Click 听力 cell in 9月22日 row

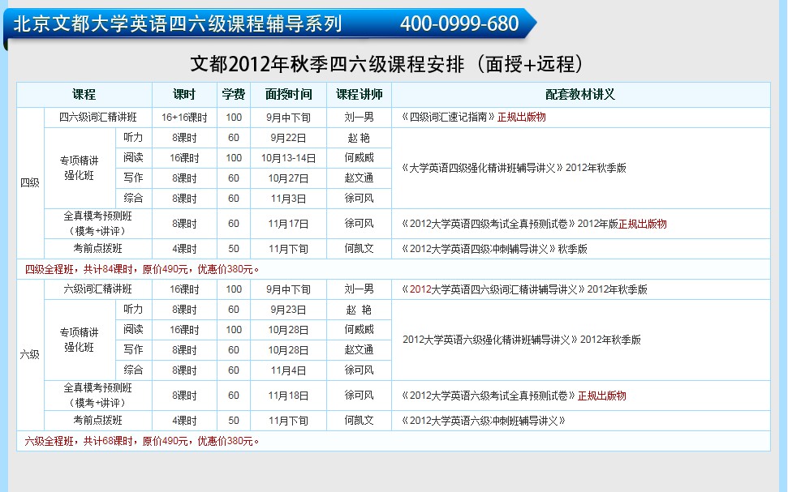point(134,138)
